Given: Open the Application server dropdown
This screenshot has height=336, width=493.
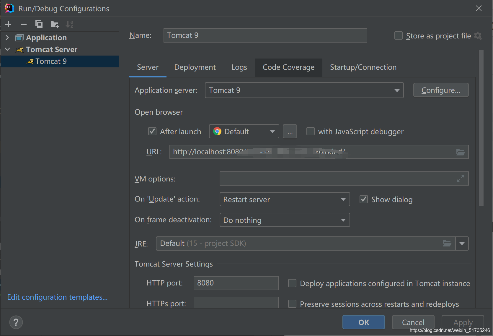Looking at the screenshot, I should click(x=396, y=90).
